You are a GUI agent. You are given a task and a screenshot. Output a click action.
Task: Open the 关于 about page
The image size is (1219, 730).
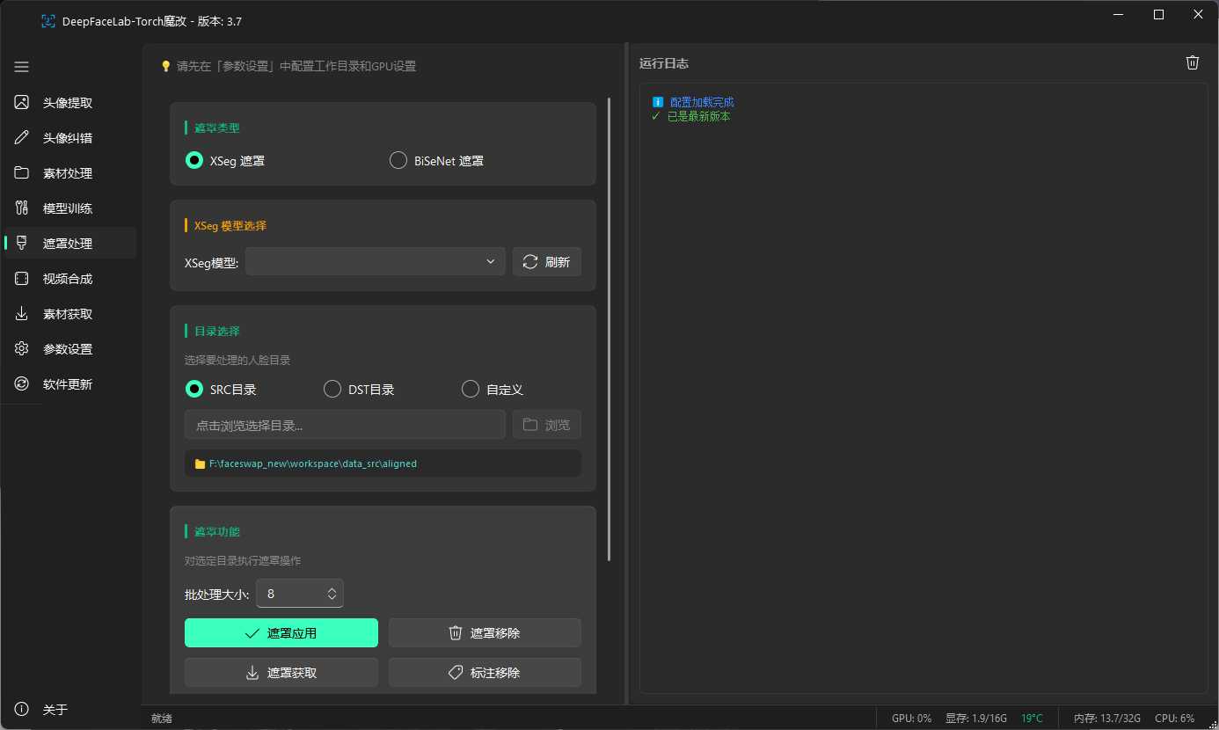(x=55, y=710)
